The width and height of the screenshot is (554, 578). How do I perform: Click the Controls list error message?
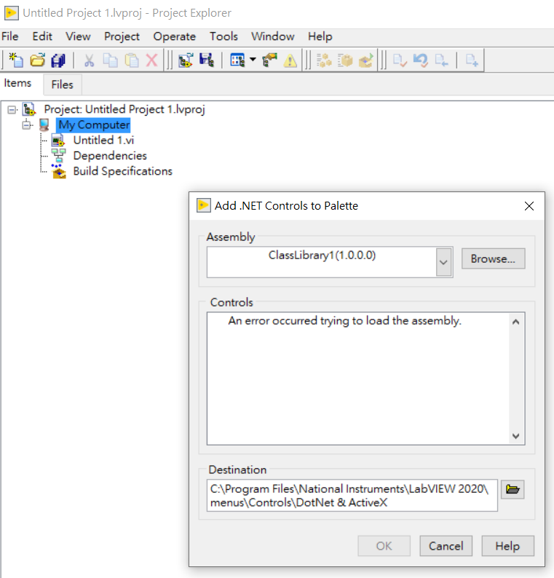point(344,321)
